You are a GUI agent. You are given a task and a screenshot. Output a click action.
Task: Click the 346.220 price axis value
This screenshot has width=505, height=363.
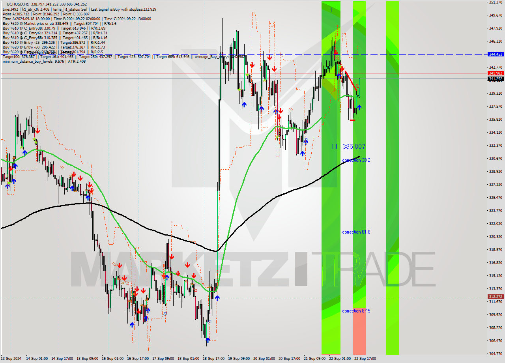pyautogui.click(x=496, y=41)
